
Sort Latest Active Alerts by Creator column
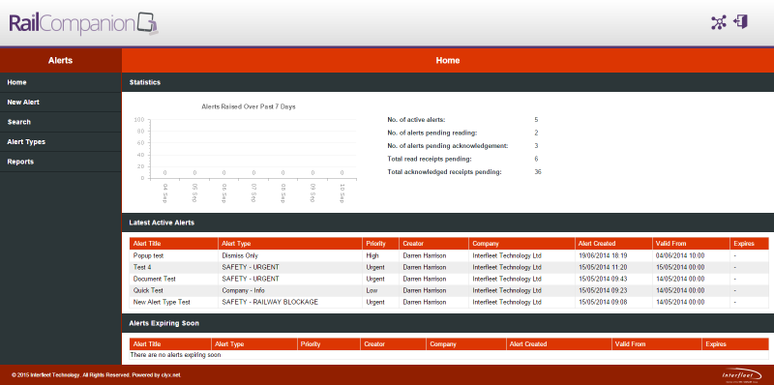pyautogui.click(x=433, y=244)
